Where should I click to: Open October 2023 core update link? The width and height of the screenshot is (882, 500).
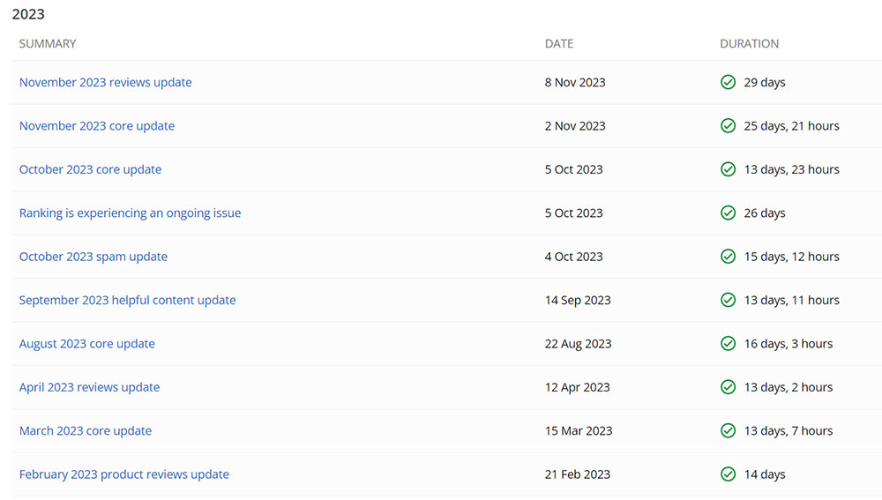click(90, 169)
